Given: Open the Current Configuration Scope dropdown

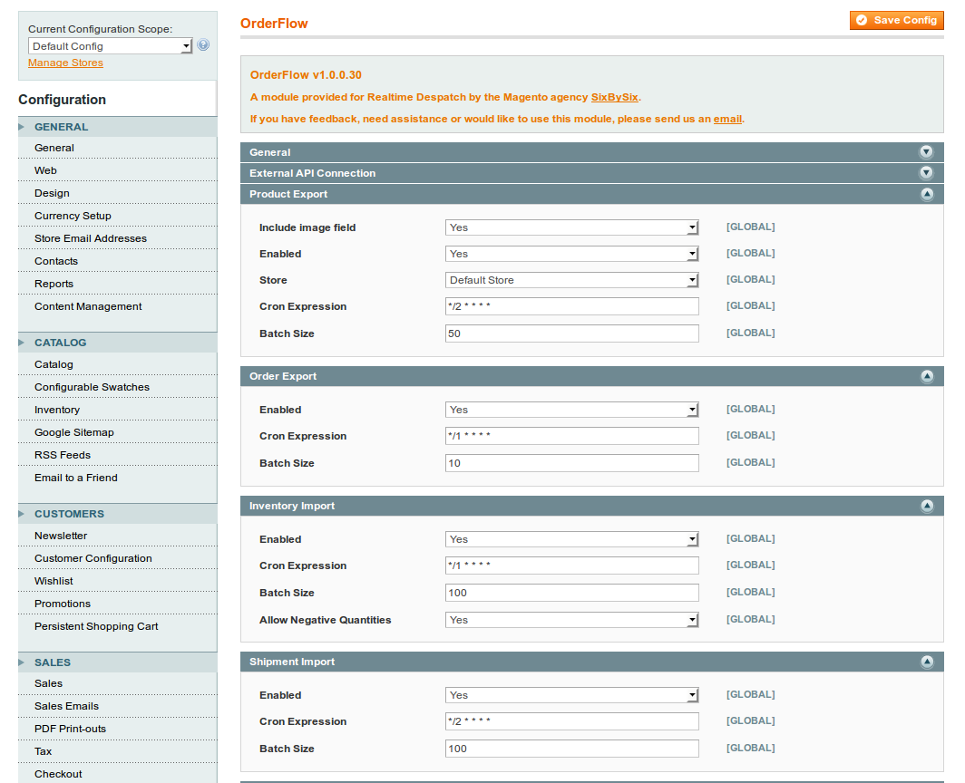Looking at the screenshot, I should coord(109,45).
